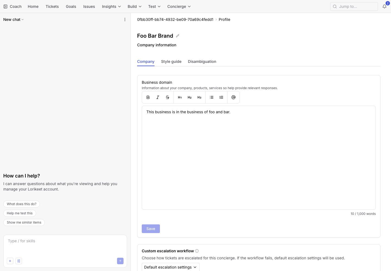The image size is (391, 271).
Task: Click the '10 / 1,000 words' counter
Action: tap(363, 214)
